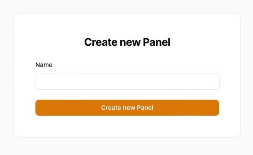This screenshot has width=253, height=155.
Task: Focus the empty Name text box
Action: coord(127,82)
